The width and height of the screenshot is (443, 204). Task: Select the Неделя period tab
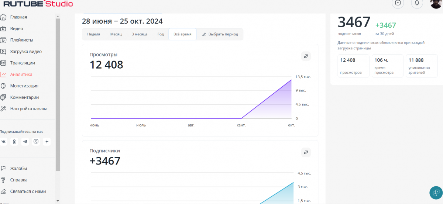coord(94,34)
